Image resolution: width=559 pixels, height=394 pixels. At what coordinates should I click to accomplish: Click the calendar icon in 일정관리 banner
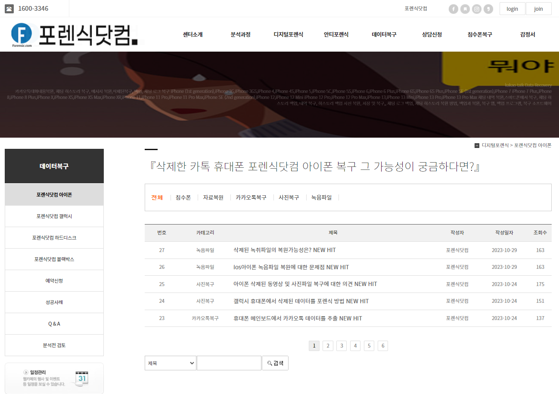pos(81,378)
